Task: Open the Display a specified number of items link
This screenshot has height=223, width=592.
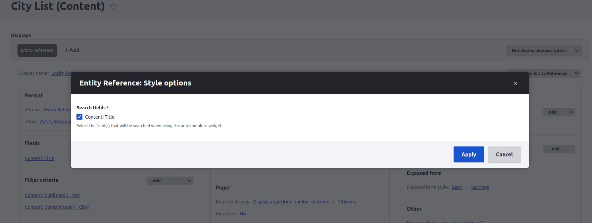Action: coord(291,202)
